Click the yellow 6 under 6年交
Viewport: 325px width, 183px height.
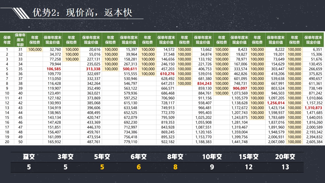pyautogui.click(x=139, y=167)
